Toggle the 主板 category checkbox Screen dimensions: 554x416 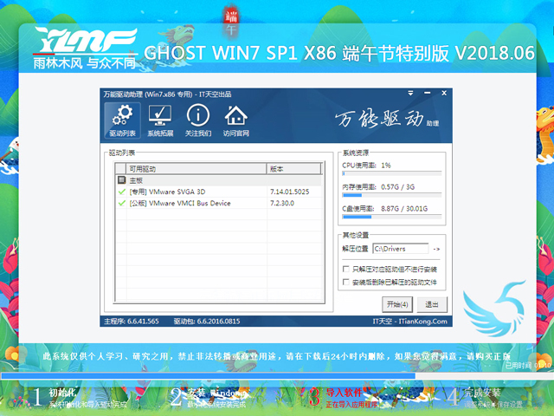[x=121, y=180]
